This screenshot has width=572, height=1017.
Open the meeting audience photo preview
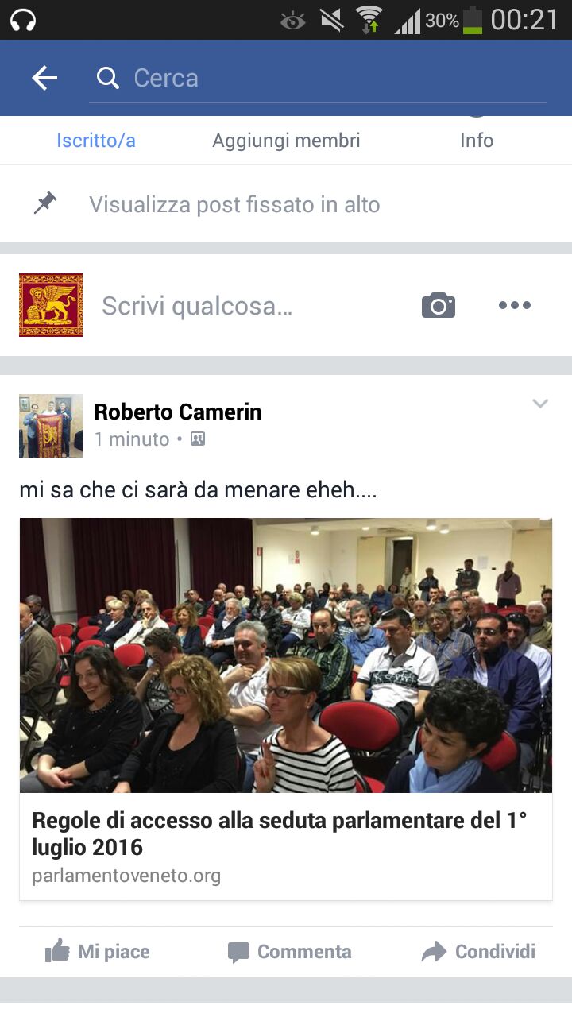(x=286, y=655)
